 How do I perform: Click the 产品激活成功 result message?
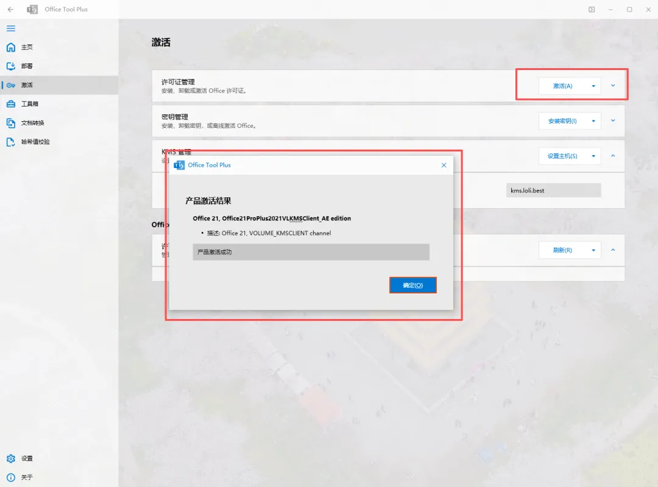tap(311, 252)
